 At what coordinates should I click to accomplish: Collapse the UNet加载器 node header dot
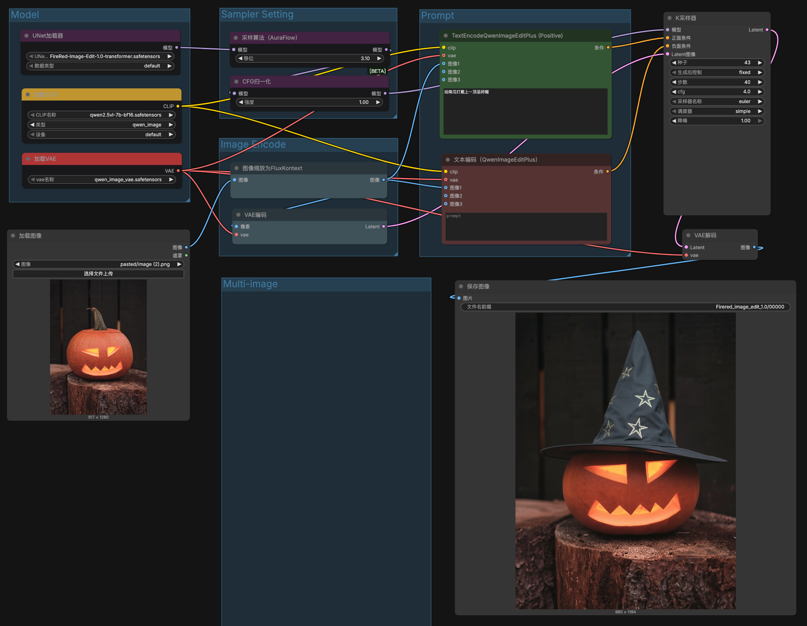pyautogui.click(x=27, y=36)
